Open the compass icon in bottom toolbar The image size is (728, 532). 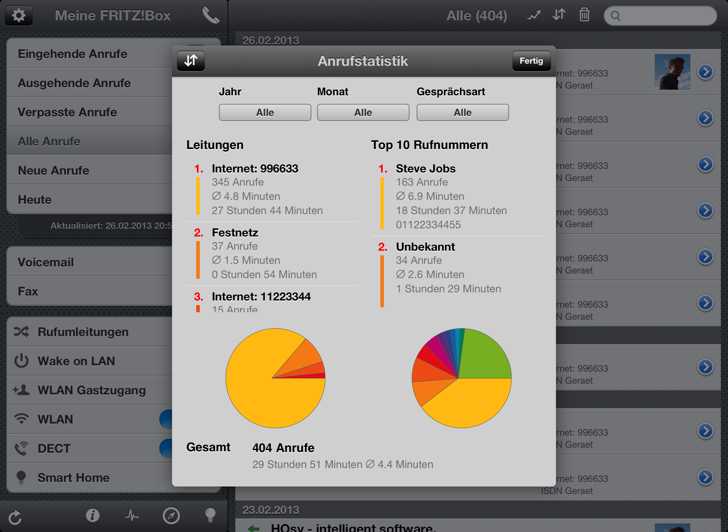pos(171,515)
